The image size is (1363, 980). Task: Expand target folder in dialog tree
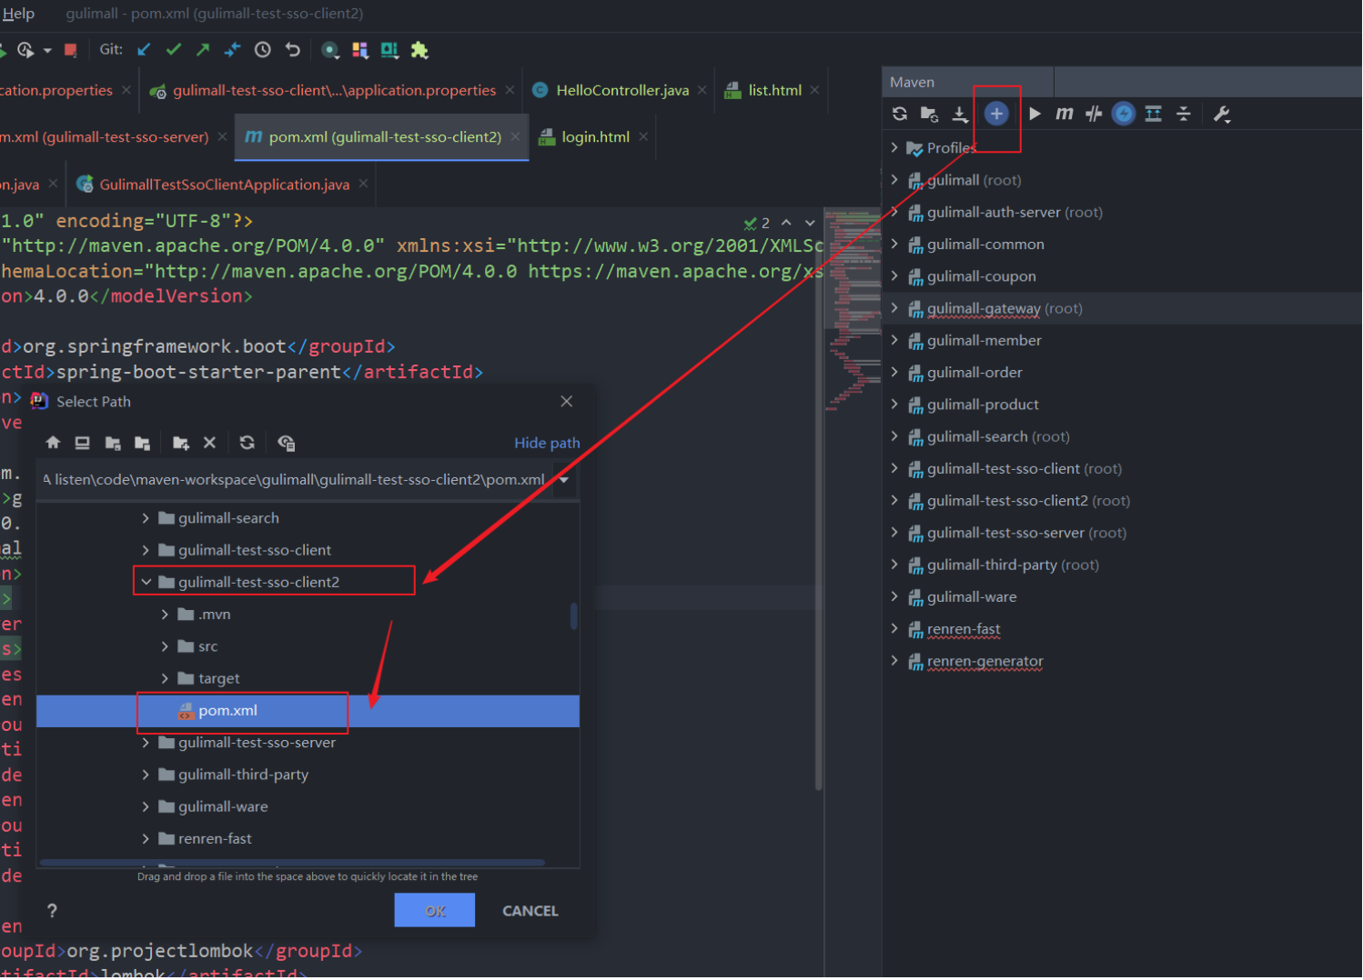click(x=165, y=678)
